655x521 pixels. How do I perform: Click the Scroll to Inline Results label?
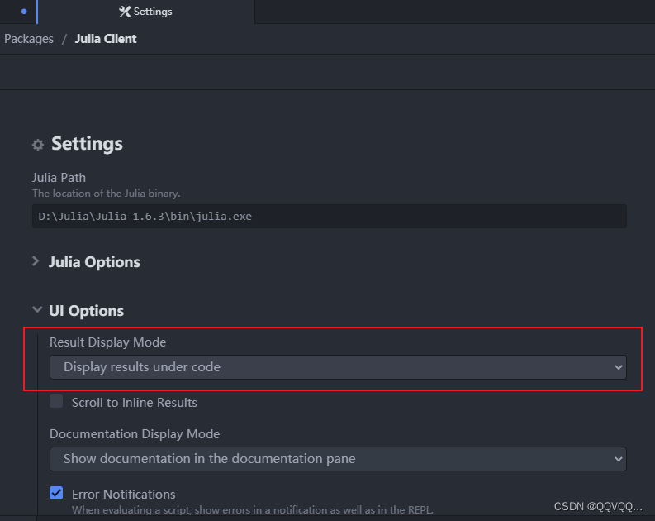[x=134, y=403]
